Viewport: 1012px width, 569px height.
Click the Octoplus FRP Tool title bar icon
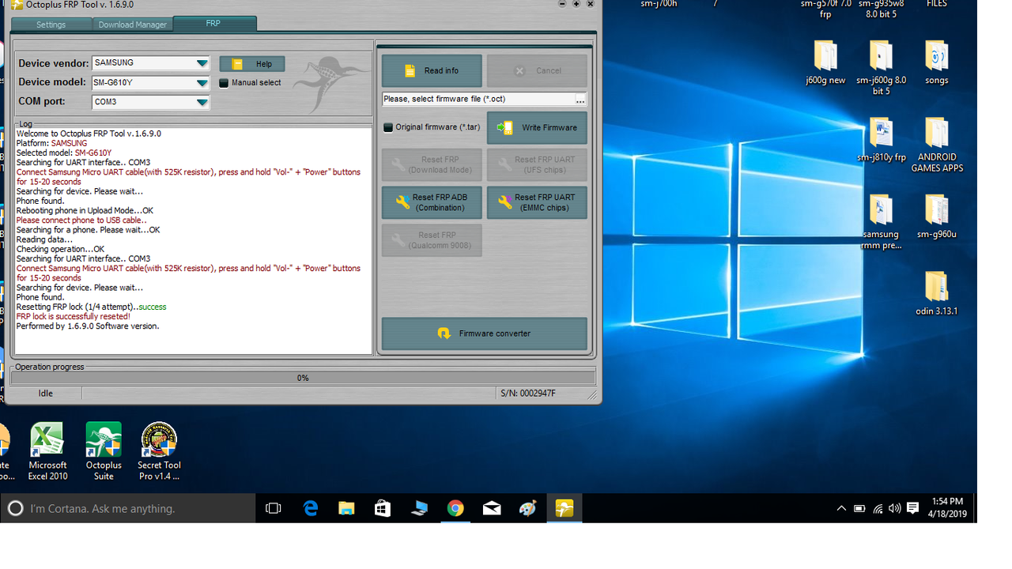coord(17,5)
